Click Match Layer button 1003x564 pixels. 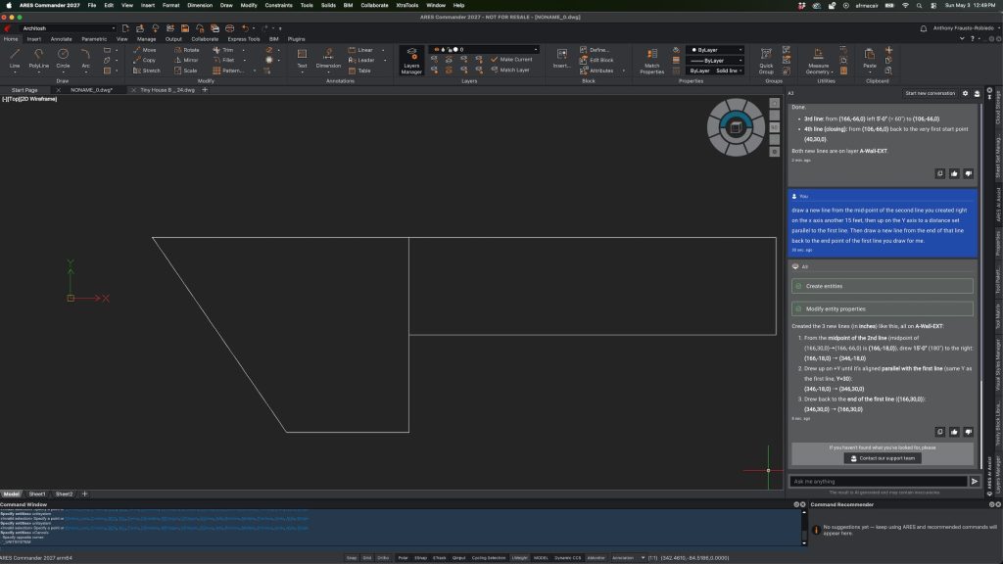[509, 70]
